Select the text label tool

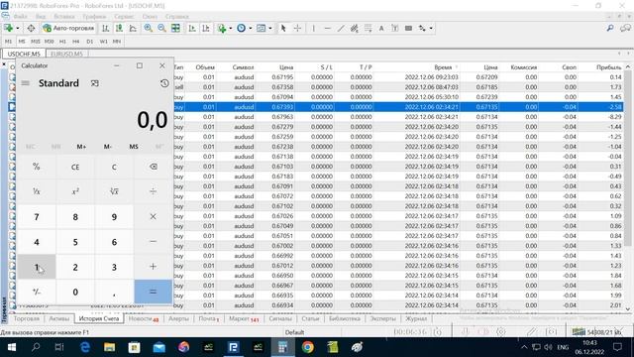click(x=395, y=28)
